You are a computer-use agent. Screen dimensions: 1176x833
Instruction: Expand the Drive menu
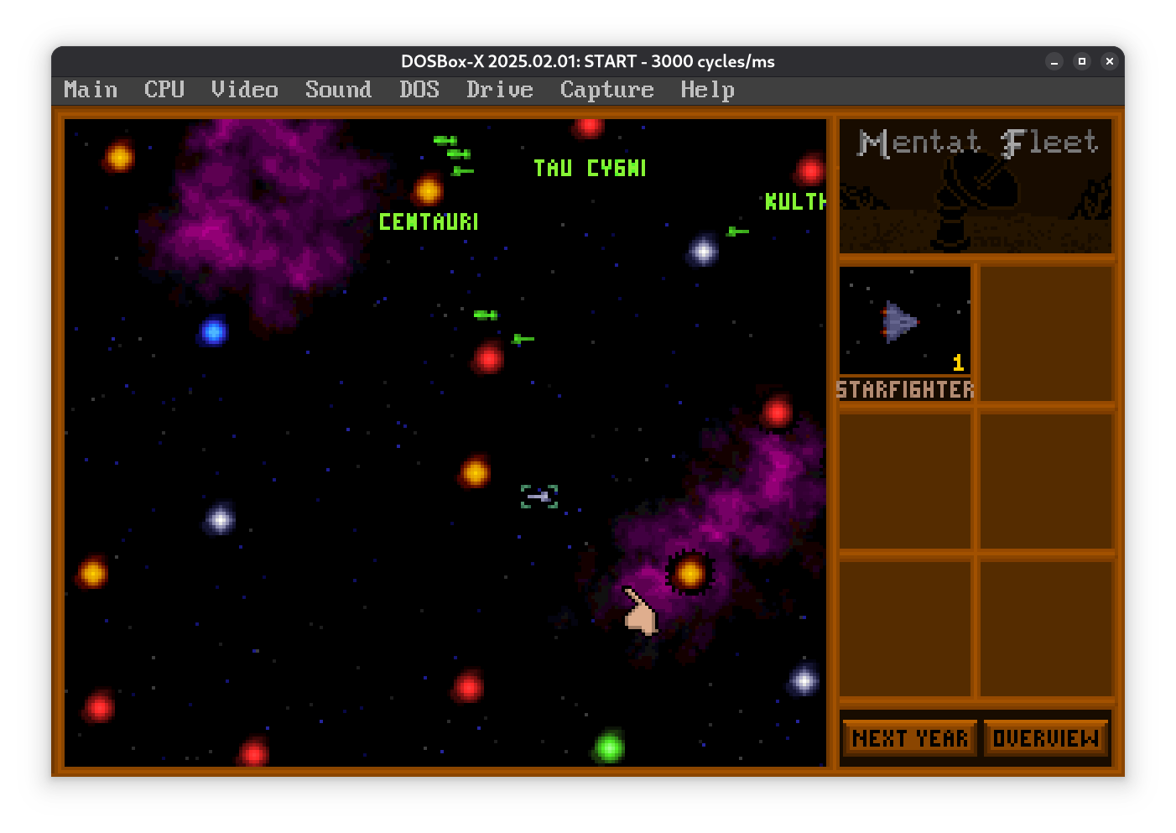[499, 90]
